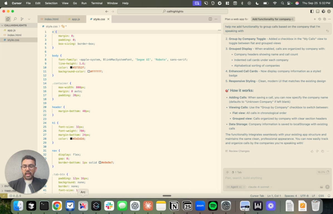The height and width of the screenshot is (214, 333).
Task: Toggle the bottom panel layout button
Action: [x=318, y=11]
